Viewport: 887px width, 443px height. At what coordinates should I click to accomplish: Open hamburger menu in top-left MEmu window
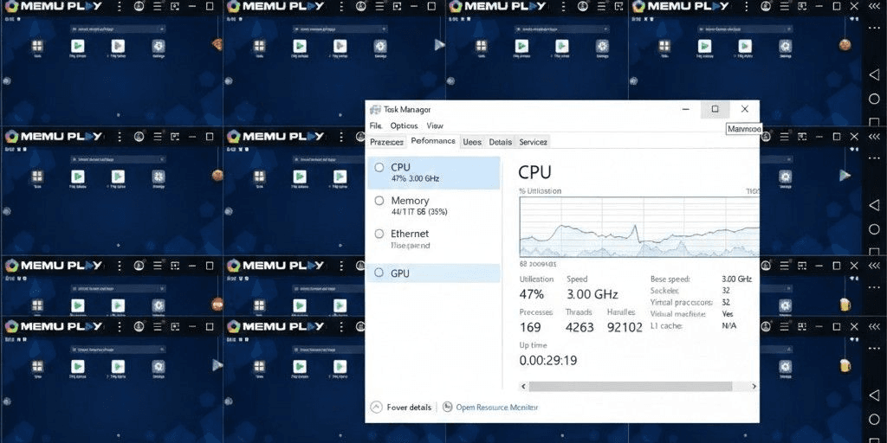(x=158, y=7)
